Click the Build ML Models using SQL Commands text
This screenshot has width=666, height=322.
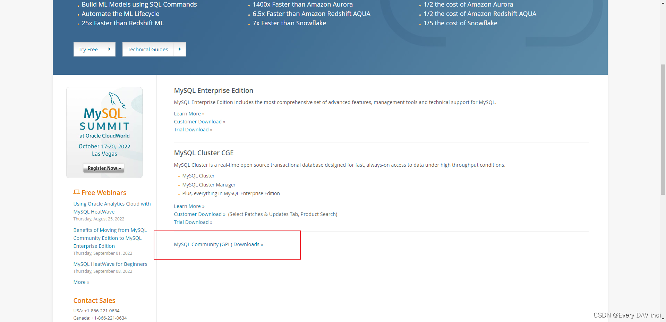tap(139, 5)
